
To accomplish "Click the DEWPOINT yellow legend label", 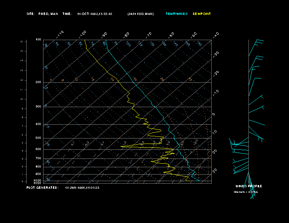I will (202, 14).
